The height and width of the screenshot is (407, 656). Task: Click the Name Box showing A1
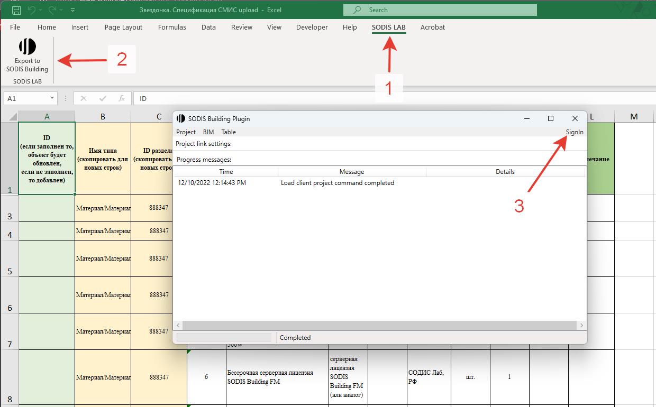tap(26, 98)
